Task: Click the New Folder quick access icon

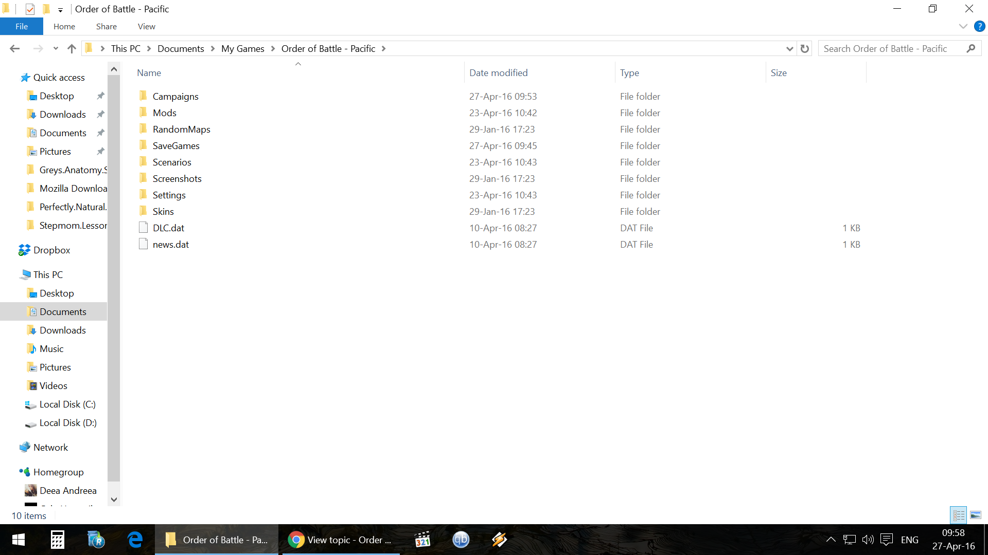Action: coord(46,9)
